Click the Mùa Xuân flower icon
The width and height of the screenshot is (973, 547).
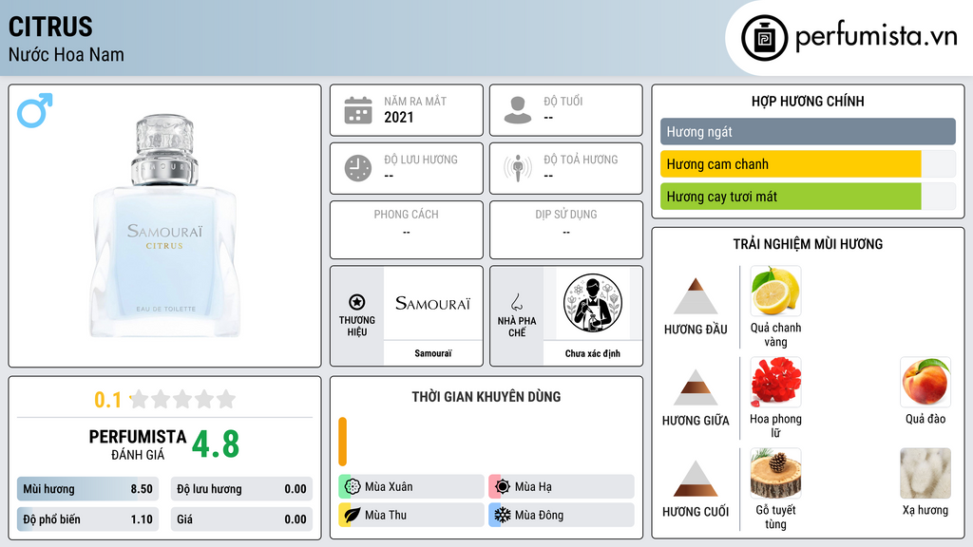[353, 487]
